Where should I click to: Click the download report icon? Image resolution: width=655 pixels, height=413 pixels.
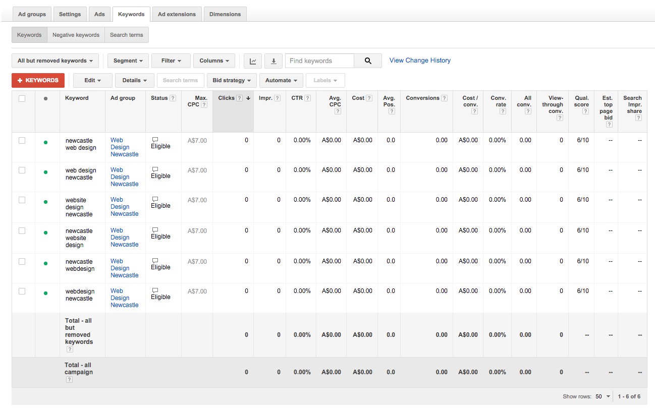click(x=274, y=61)
